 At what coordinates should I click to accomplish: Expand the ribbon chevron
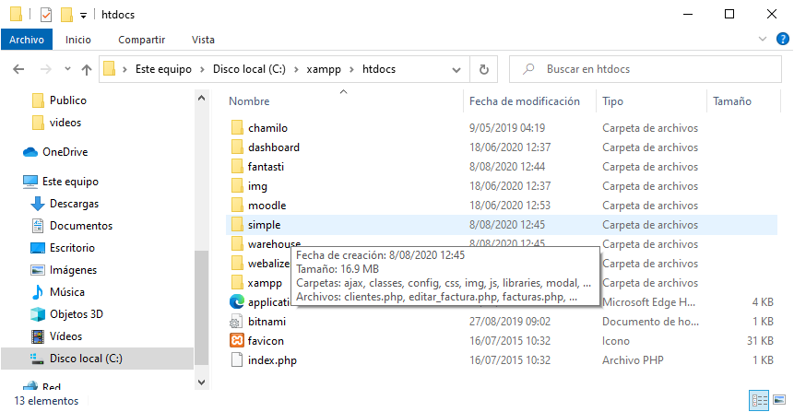coord(762,39)
